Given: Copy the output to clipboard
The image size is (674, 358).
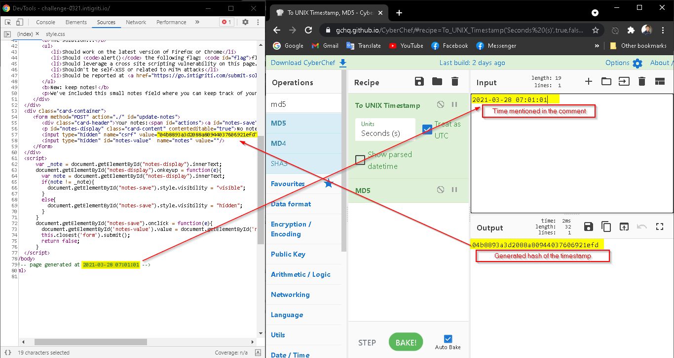Looking at the screenshot, I should pos(606,227).
